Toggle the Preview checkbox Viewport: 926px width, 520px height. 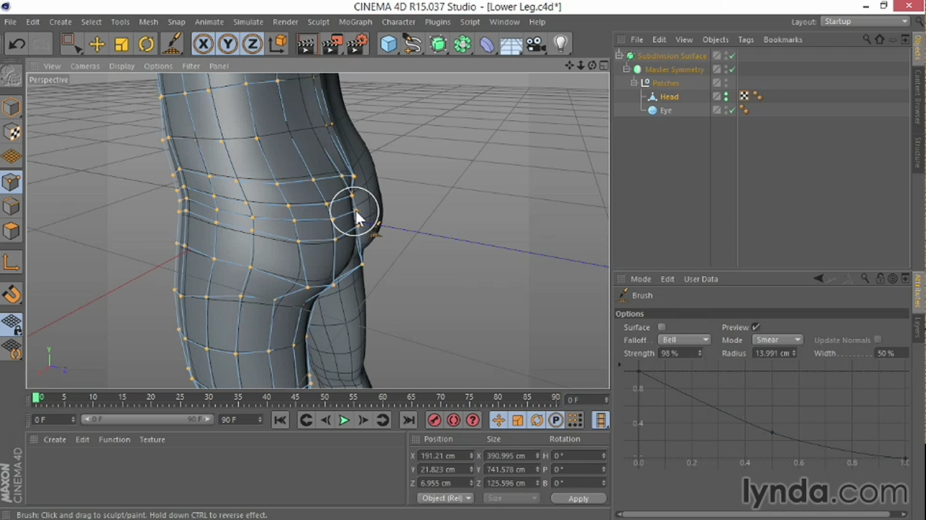coord(756,327)
